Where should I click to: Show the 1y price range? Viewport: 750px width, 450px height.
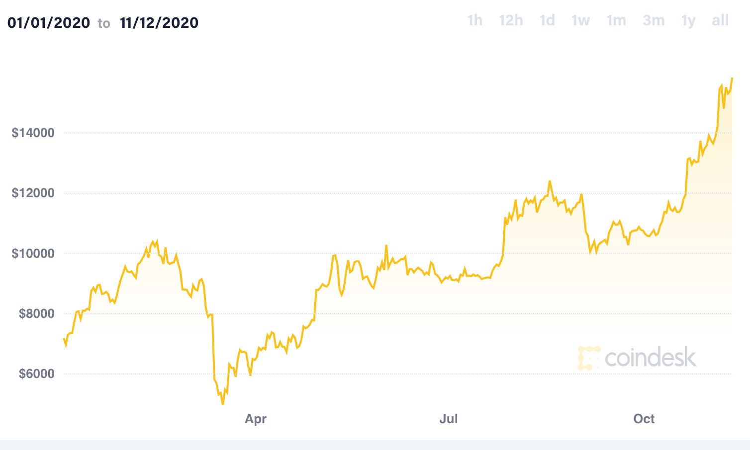pos(688,21)
